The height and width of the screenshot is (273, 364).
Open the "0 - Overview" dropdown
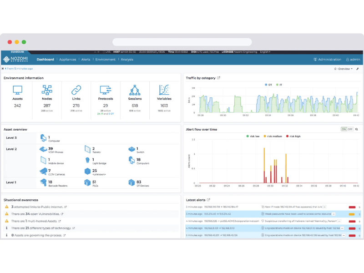click(344, 68)
